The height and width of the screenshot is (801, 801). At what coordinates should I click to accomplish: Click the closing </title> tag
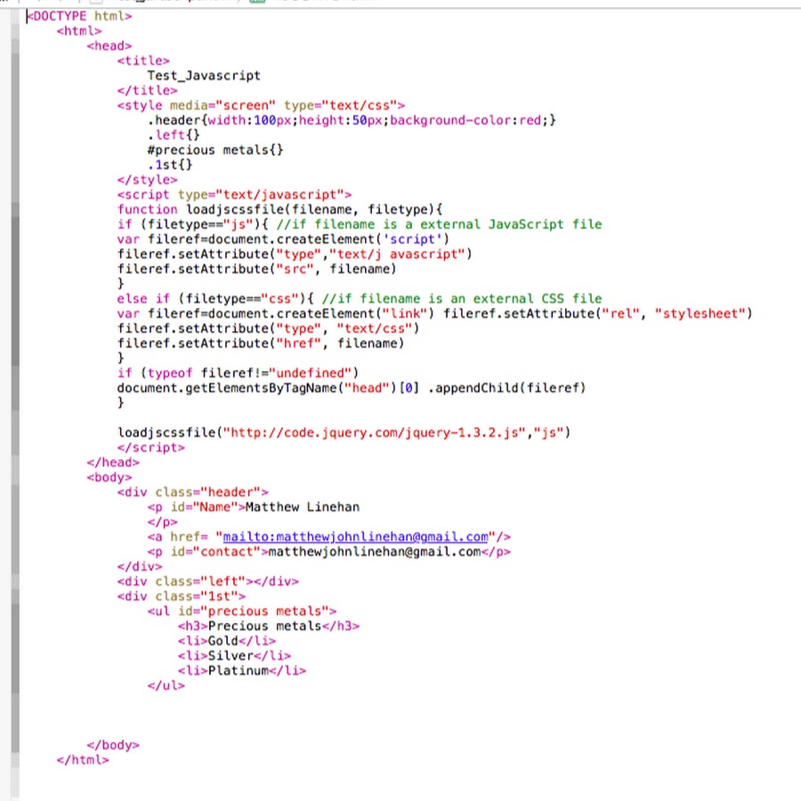click(x=147, y=91)
